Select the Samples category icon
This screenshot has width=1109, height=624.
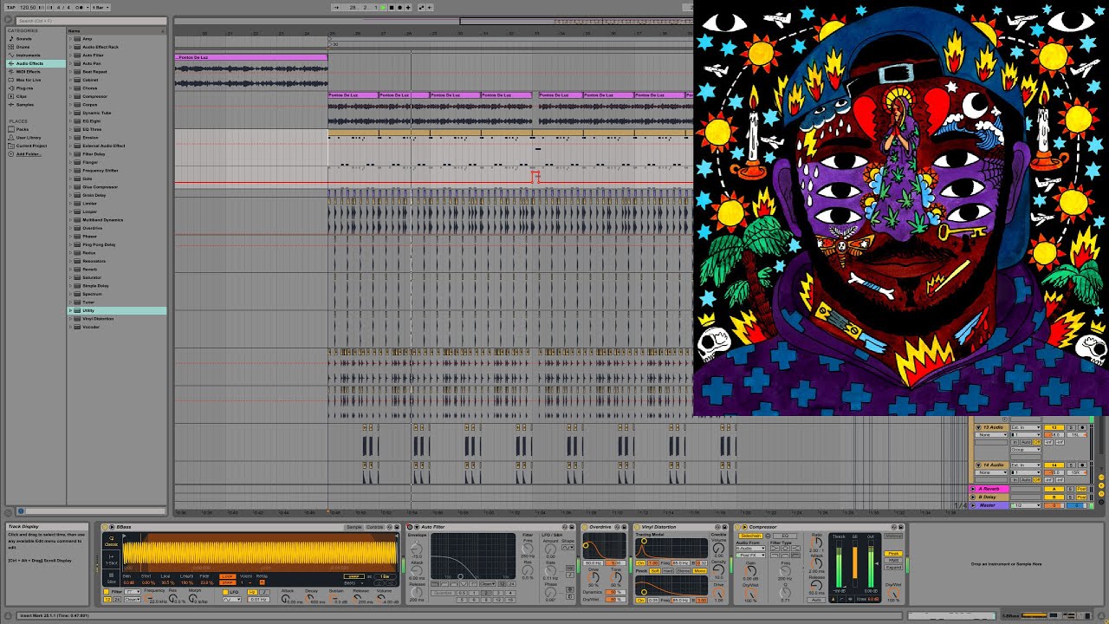coord(10,105)
